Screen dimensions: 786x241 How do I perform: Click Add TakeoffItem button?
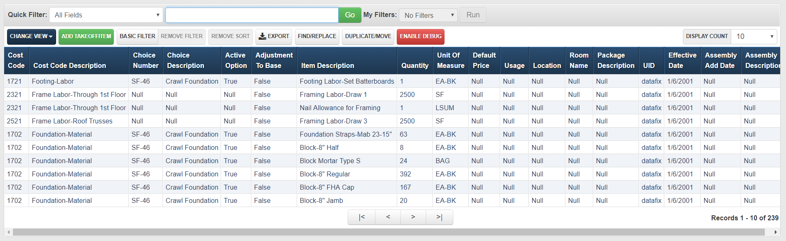86,36
